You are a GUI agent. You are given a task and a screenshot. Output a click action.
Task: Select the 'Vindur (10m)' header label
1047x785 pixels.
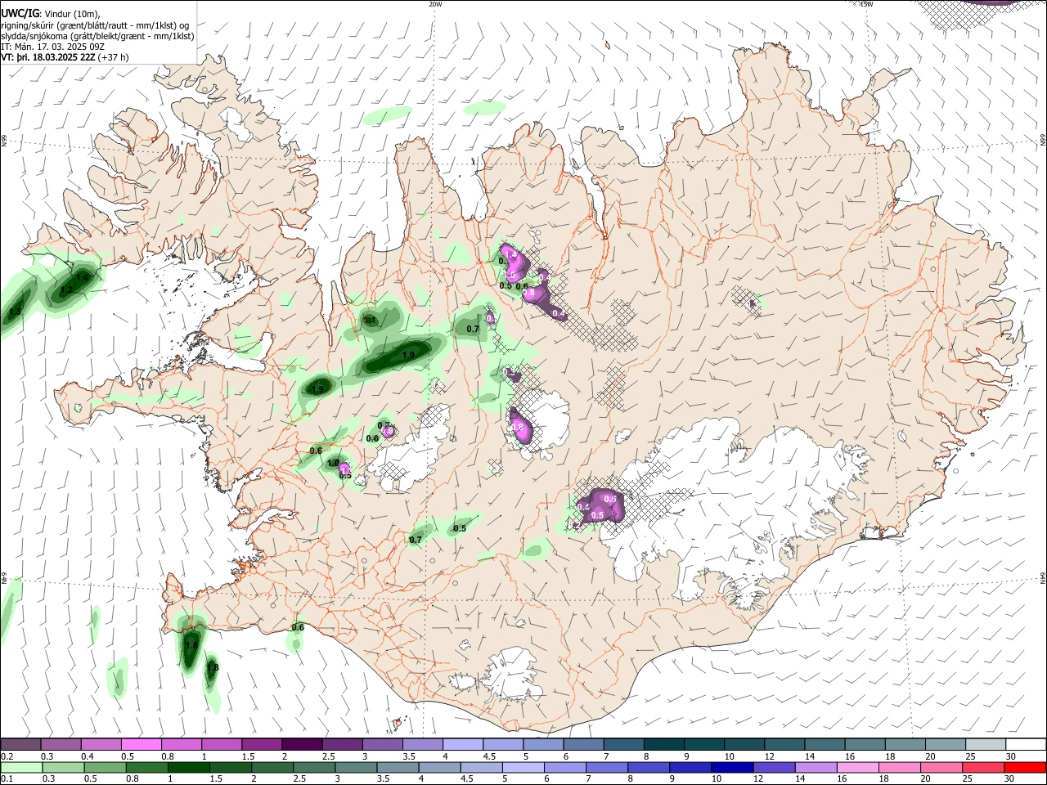[x=71, y=14]
